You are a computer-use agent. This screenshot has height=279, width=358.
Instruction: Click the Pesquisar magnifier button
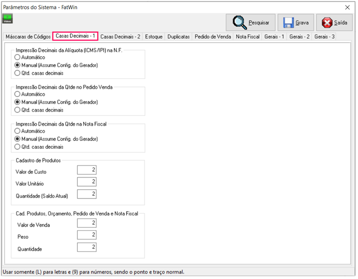tap(251, 23)
